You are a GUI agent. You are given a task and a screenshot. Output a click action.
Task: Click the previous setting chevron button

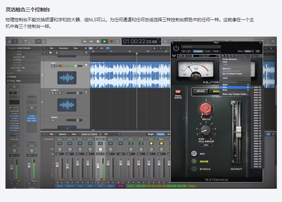tap(184, 51)
